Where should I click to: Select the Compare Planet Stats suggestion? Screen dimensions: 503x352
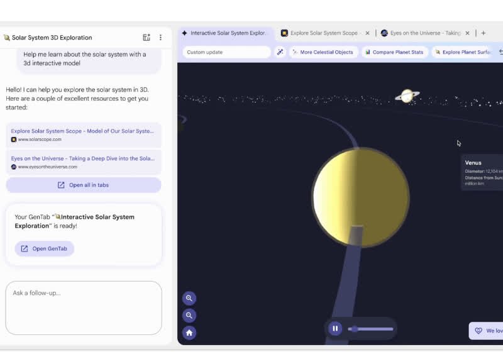[x=395, y=52]
